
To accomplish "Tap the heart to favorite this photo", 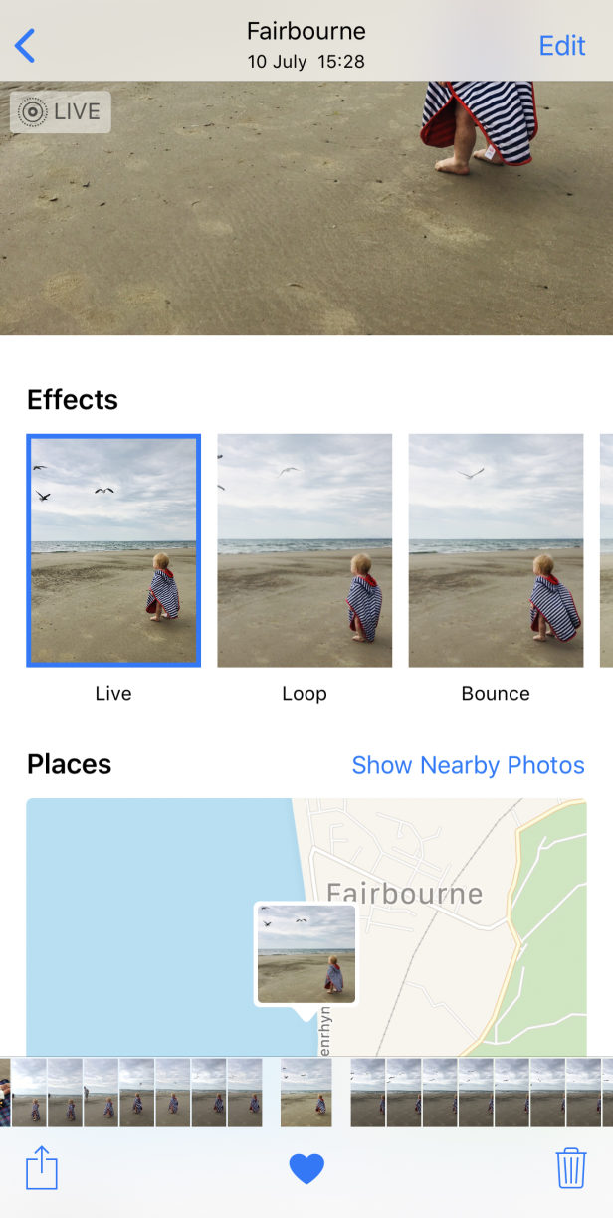I will [306, 1168].
